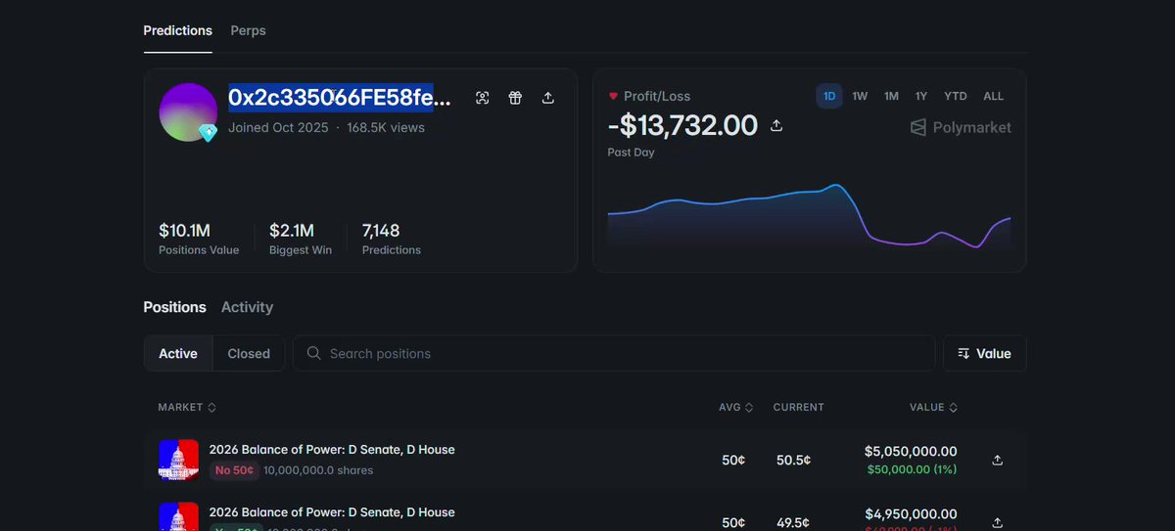The height and width of the screenshot is (531, 1175).
Task: Sort by the AVG column header
Action: tap(735, 407)
